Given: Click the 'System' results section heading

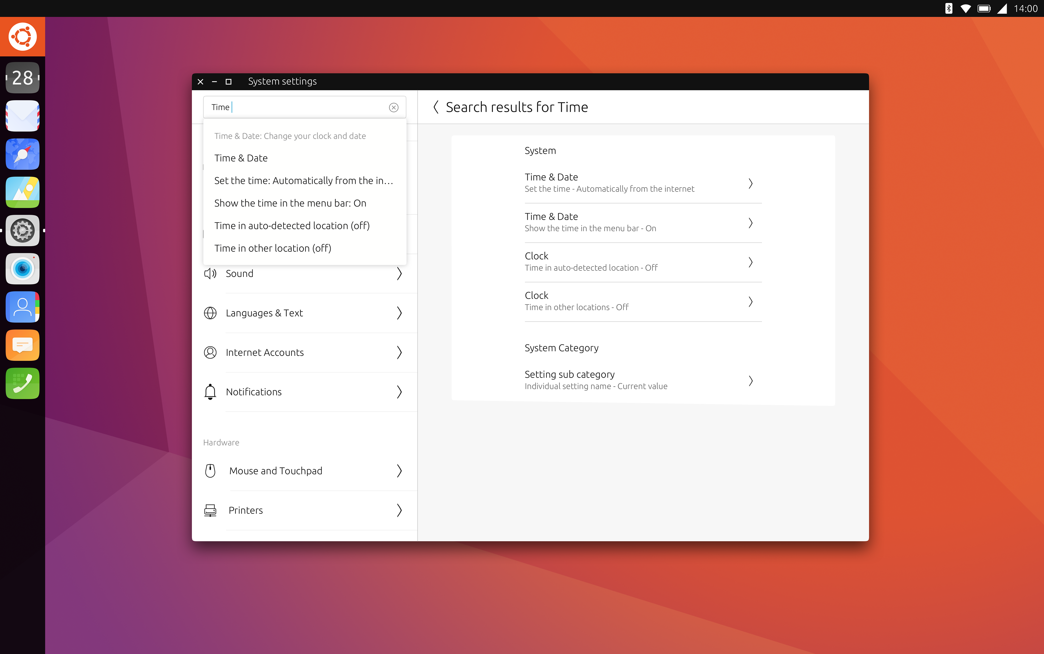Looking at the screenshot, I should click(x=540, y=150).
